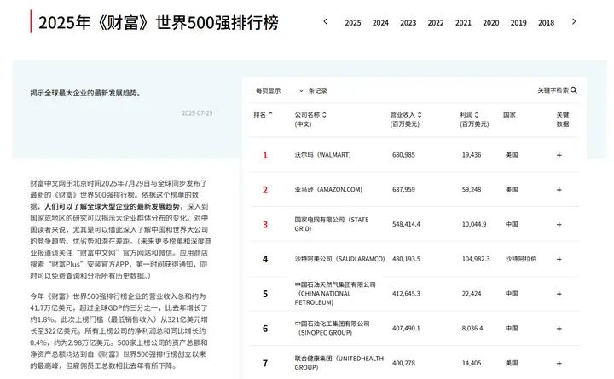
Task: Go to later years with right arrow
Action: [574, 22]
